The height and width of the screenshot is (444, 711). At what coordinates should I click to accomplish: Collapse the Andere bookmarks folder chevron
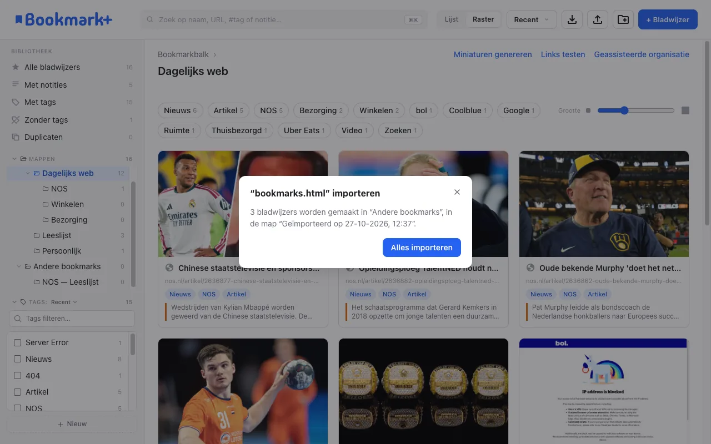(19, 266)
